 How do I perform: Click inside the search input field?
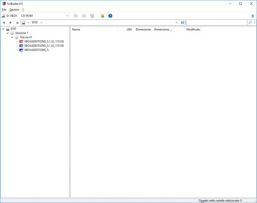coord(216,22)
